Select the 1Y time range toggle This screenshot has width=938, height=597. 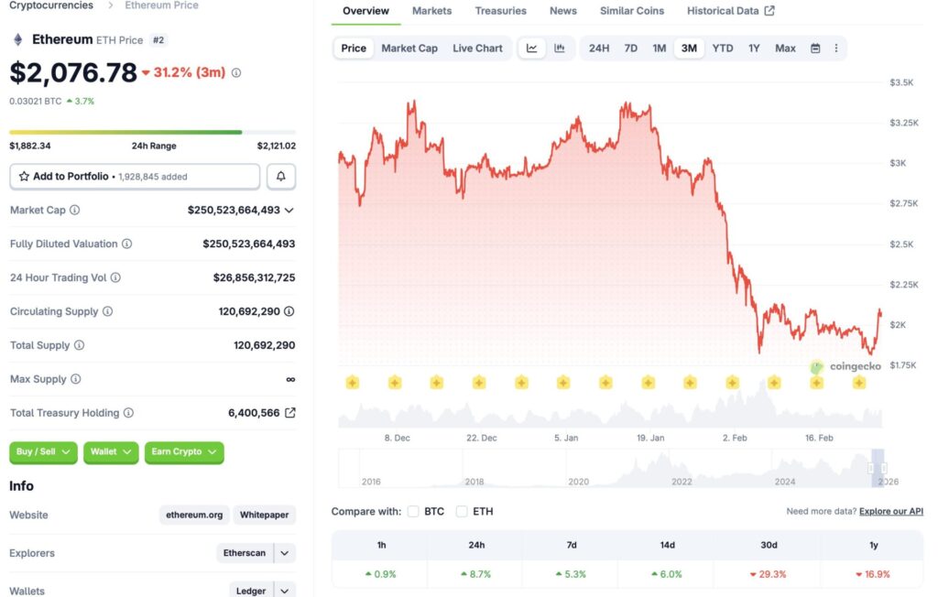754,49
